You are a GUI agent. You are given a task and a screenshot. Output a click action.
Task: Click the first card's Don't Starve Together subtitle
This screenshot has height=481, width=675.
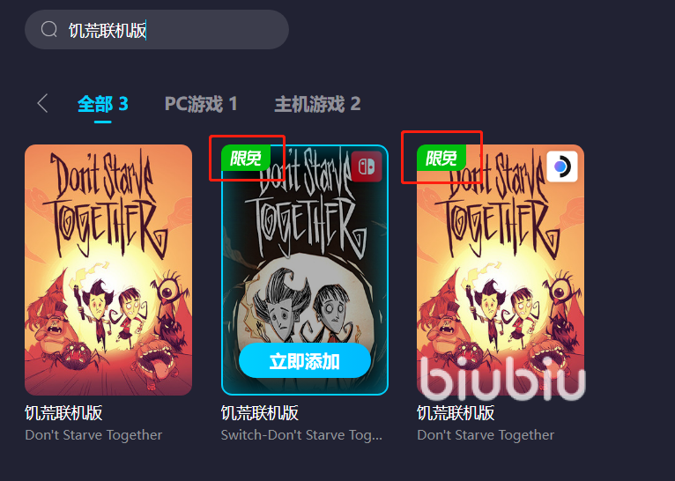(93, 435)
